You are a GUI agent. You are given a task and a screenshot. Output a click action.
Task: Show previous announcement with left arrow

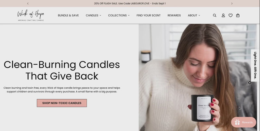pos(28,4)
